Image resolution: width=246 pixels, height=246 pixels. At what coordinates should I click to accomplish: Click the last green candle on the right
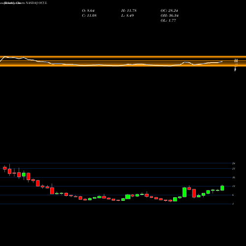click(222, 188)
